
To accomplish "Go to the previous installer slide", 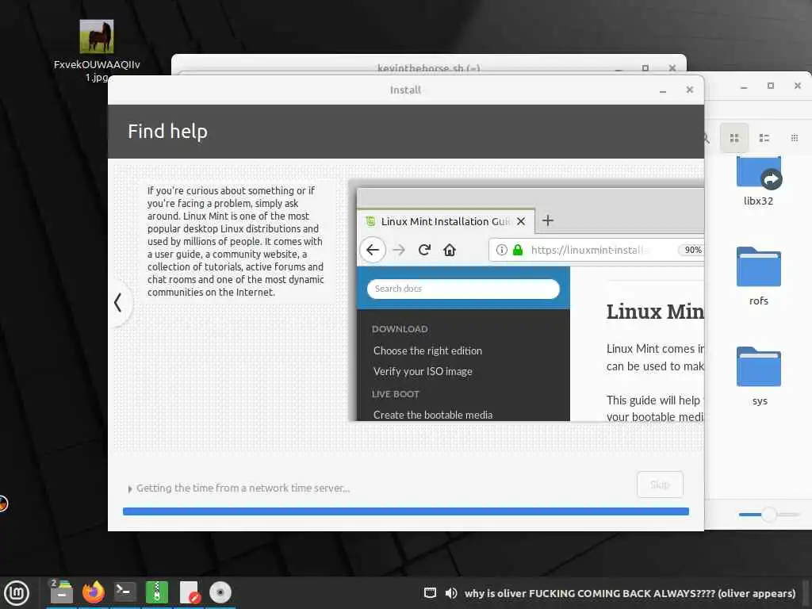I will [118, 302].
